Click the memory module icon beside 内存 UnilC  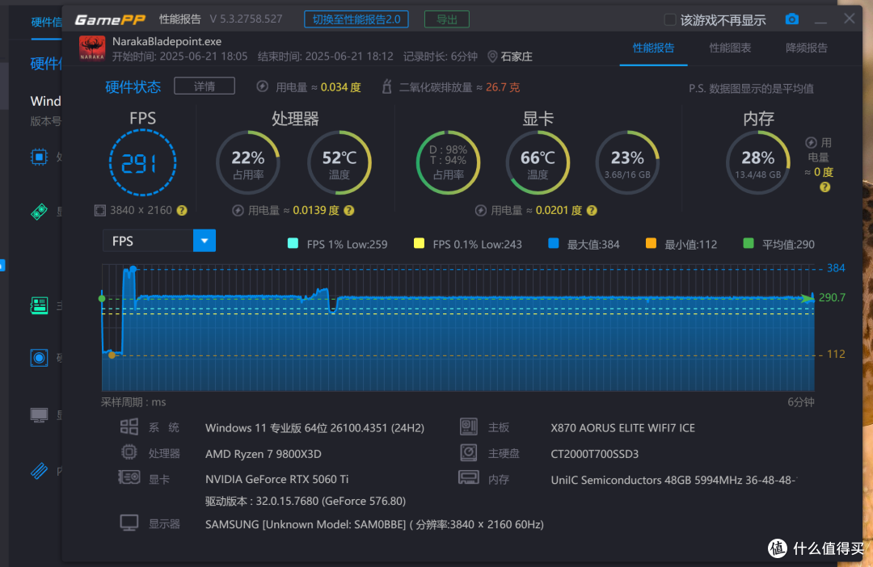pyautogui.click(x=469, y=477)
